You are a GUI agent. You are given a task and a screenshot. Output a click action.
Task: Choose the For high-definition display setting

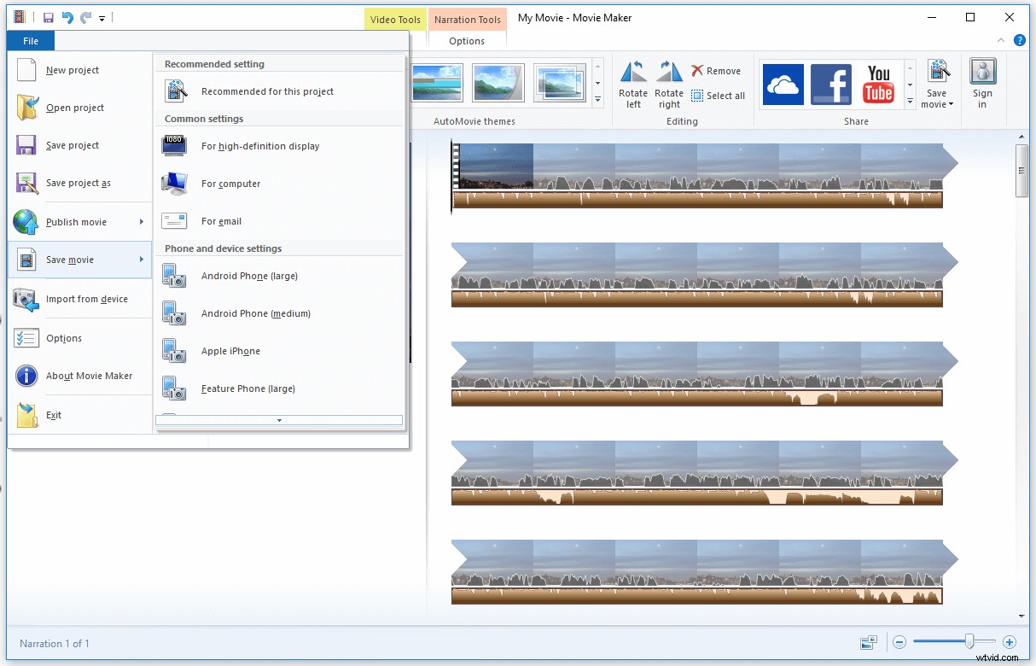pyautogui.click(x=259, y=146)
